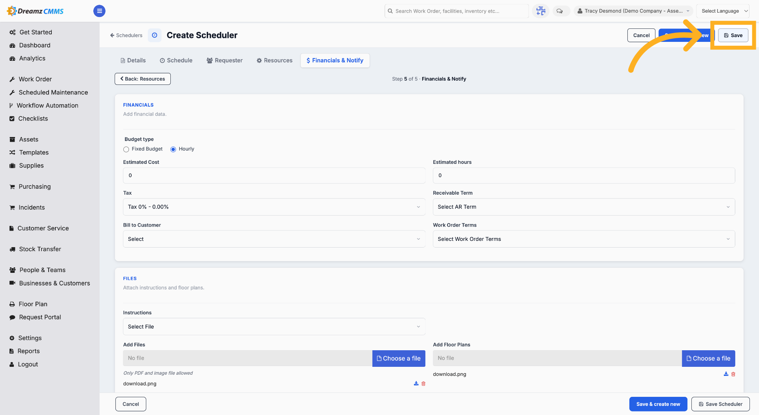Screen dimensions: 759x415
Task: Expand the Tax 0% dropdown
Action: point(274,207)
